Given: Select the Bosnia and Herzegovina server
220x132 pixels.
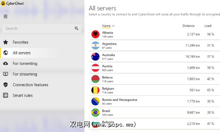Looking at the screenshot, I should (x=154, y=101).
